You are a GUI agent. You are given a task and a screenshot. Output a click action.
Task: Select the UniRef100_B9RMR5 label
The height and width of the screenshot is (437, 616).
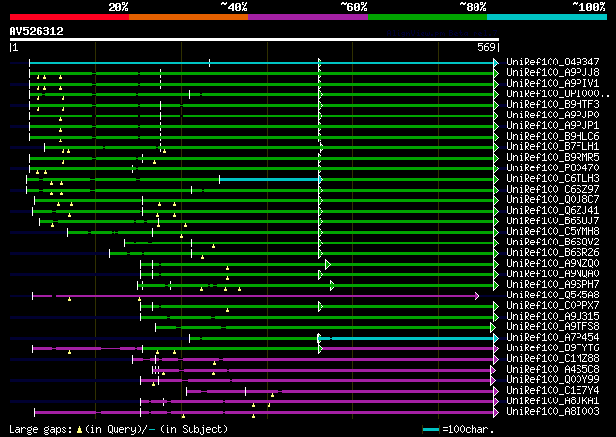(552, 158)
